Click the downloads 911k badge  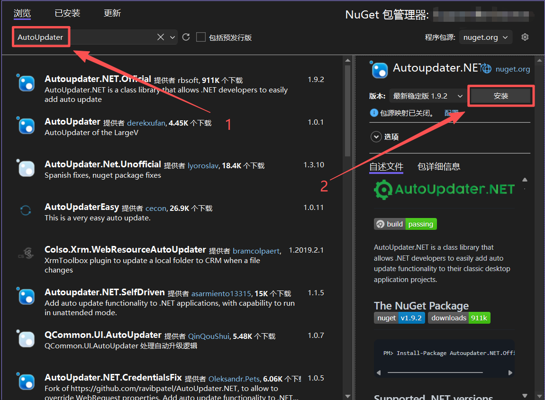tap(459, 318)
